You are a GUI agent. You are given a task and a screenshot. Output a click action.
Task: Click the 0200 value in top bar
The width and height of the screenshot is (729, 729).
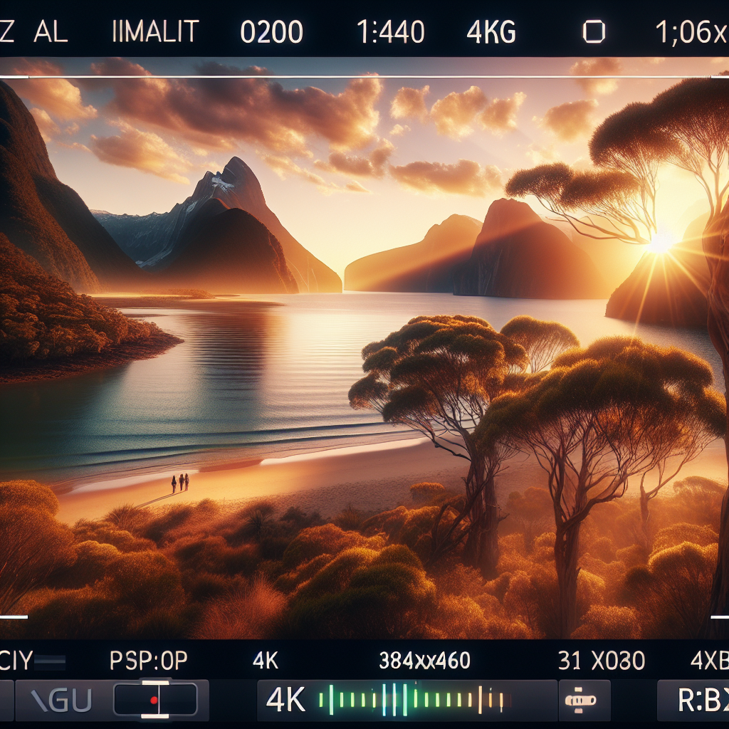pyautogui.click(x=271, y=32)
